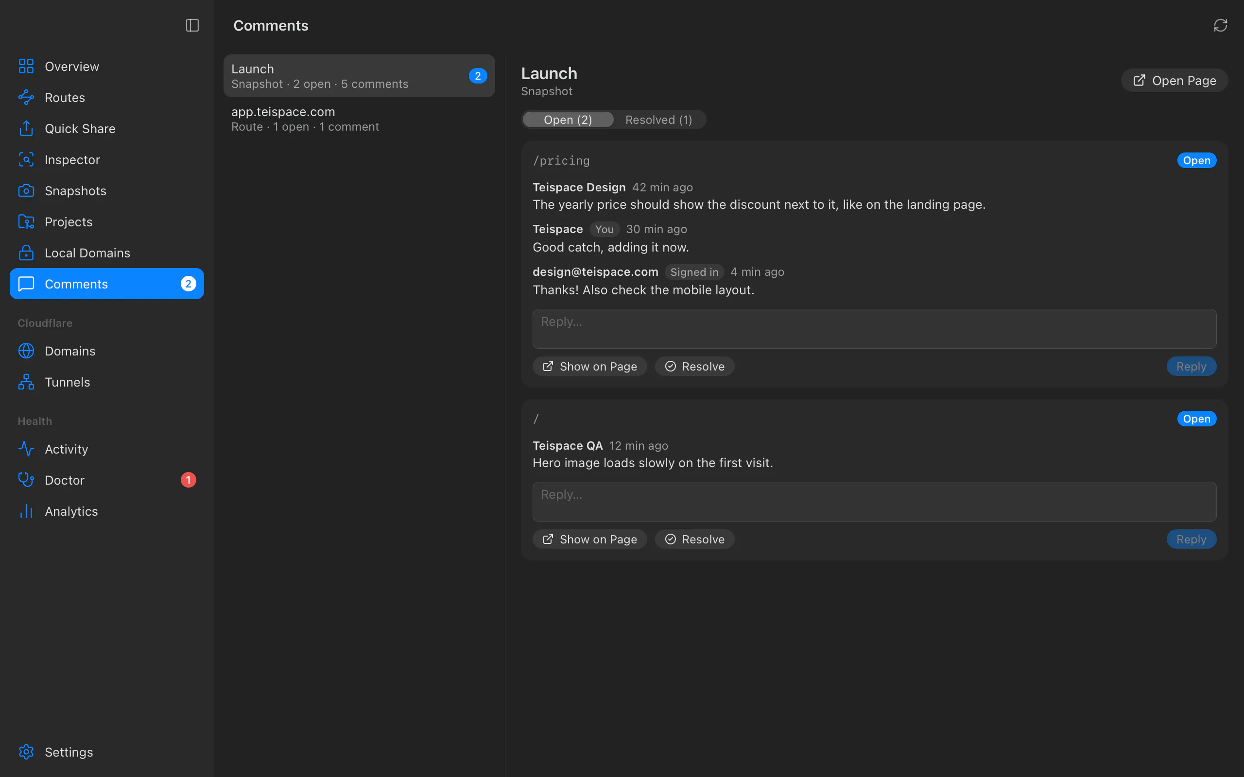The width and height of the screenshot is (1244, 777).
Task: Click the Snapshots camera icon
Action: pos(26,191)
